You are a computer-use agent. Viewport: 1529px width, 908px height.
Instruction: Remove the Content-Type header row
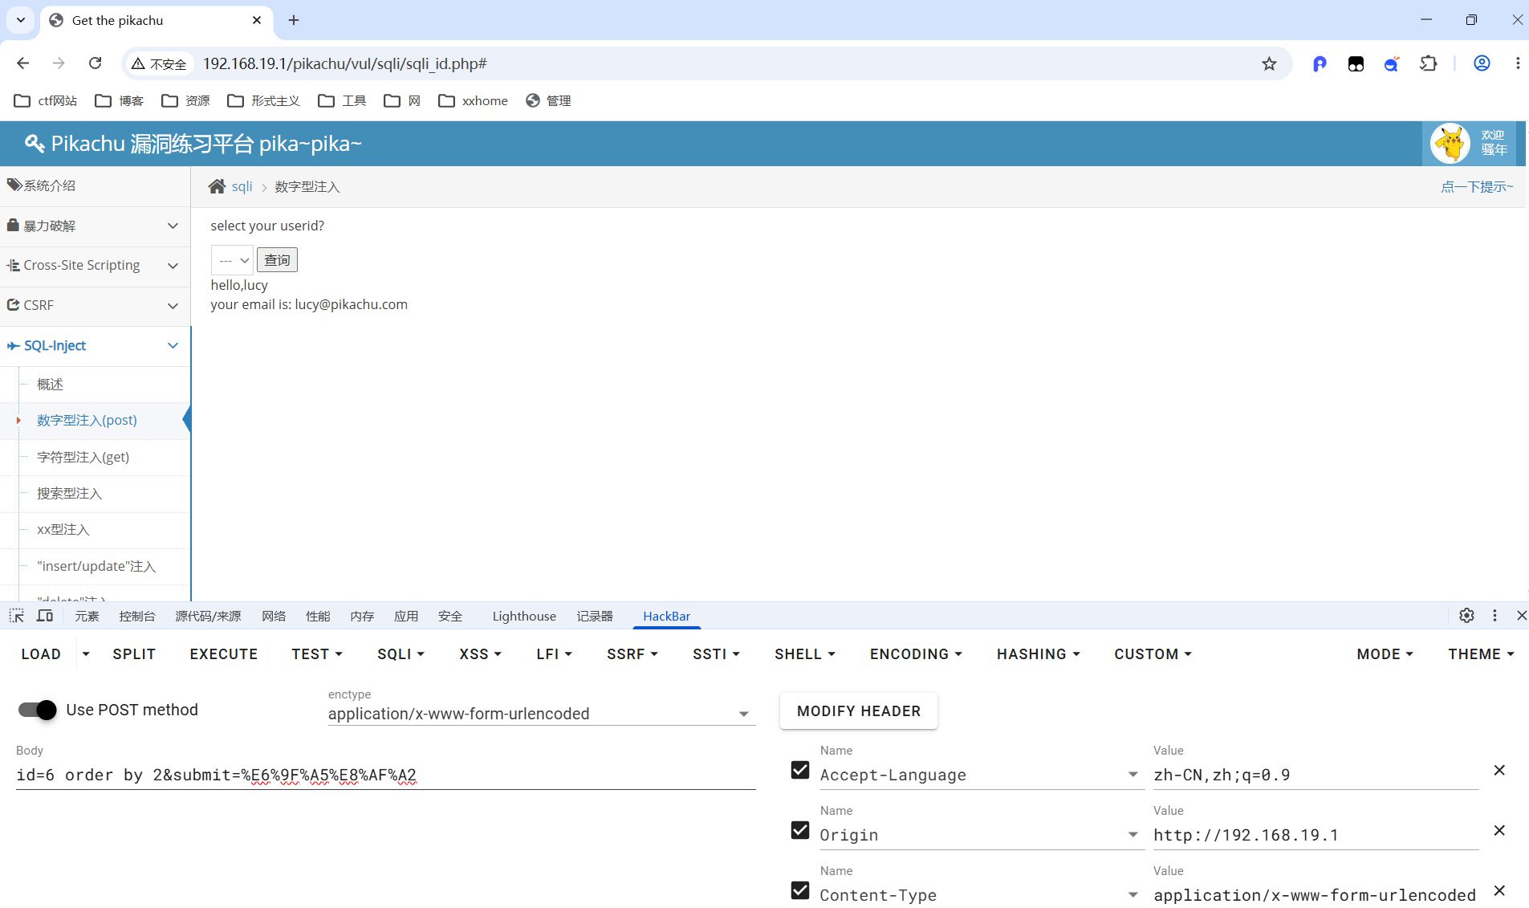[x=1499, y=890]
